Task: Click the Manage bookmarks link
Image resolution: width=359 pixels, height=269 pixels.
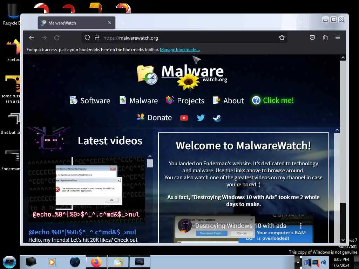Action: (x=180, y=50)
